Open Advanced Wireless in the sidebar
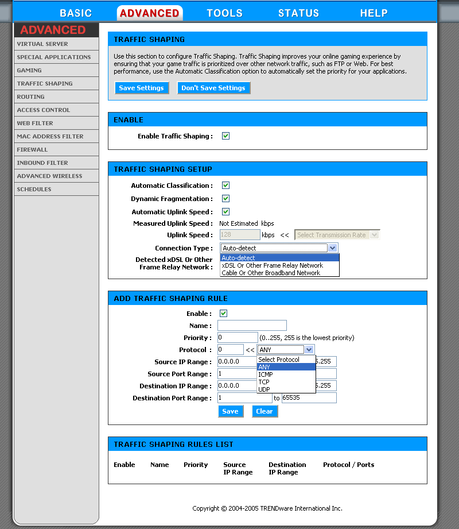 [56, 176]
